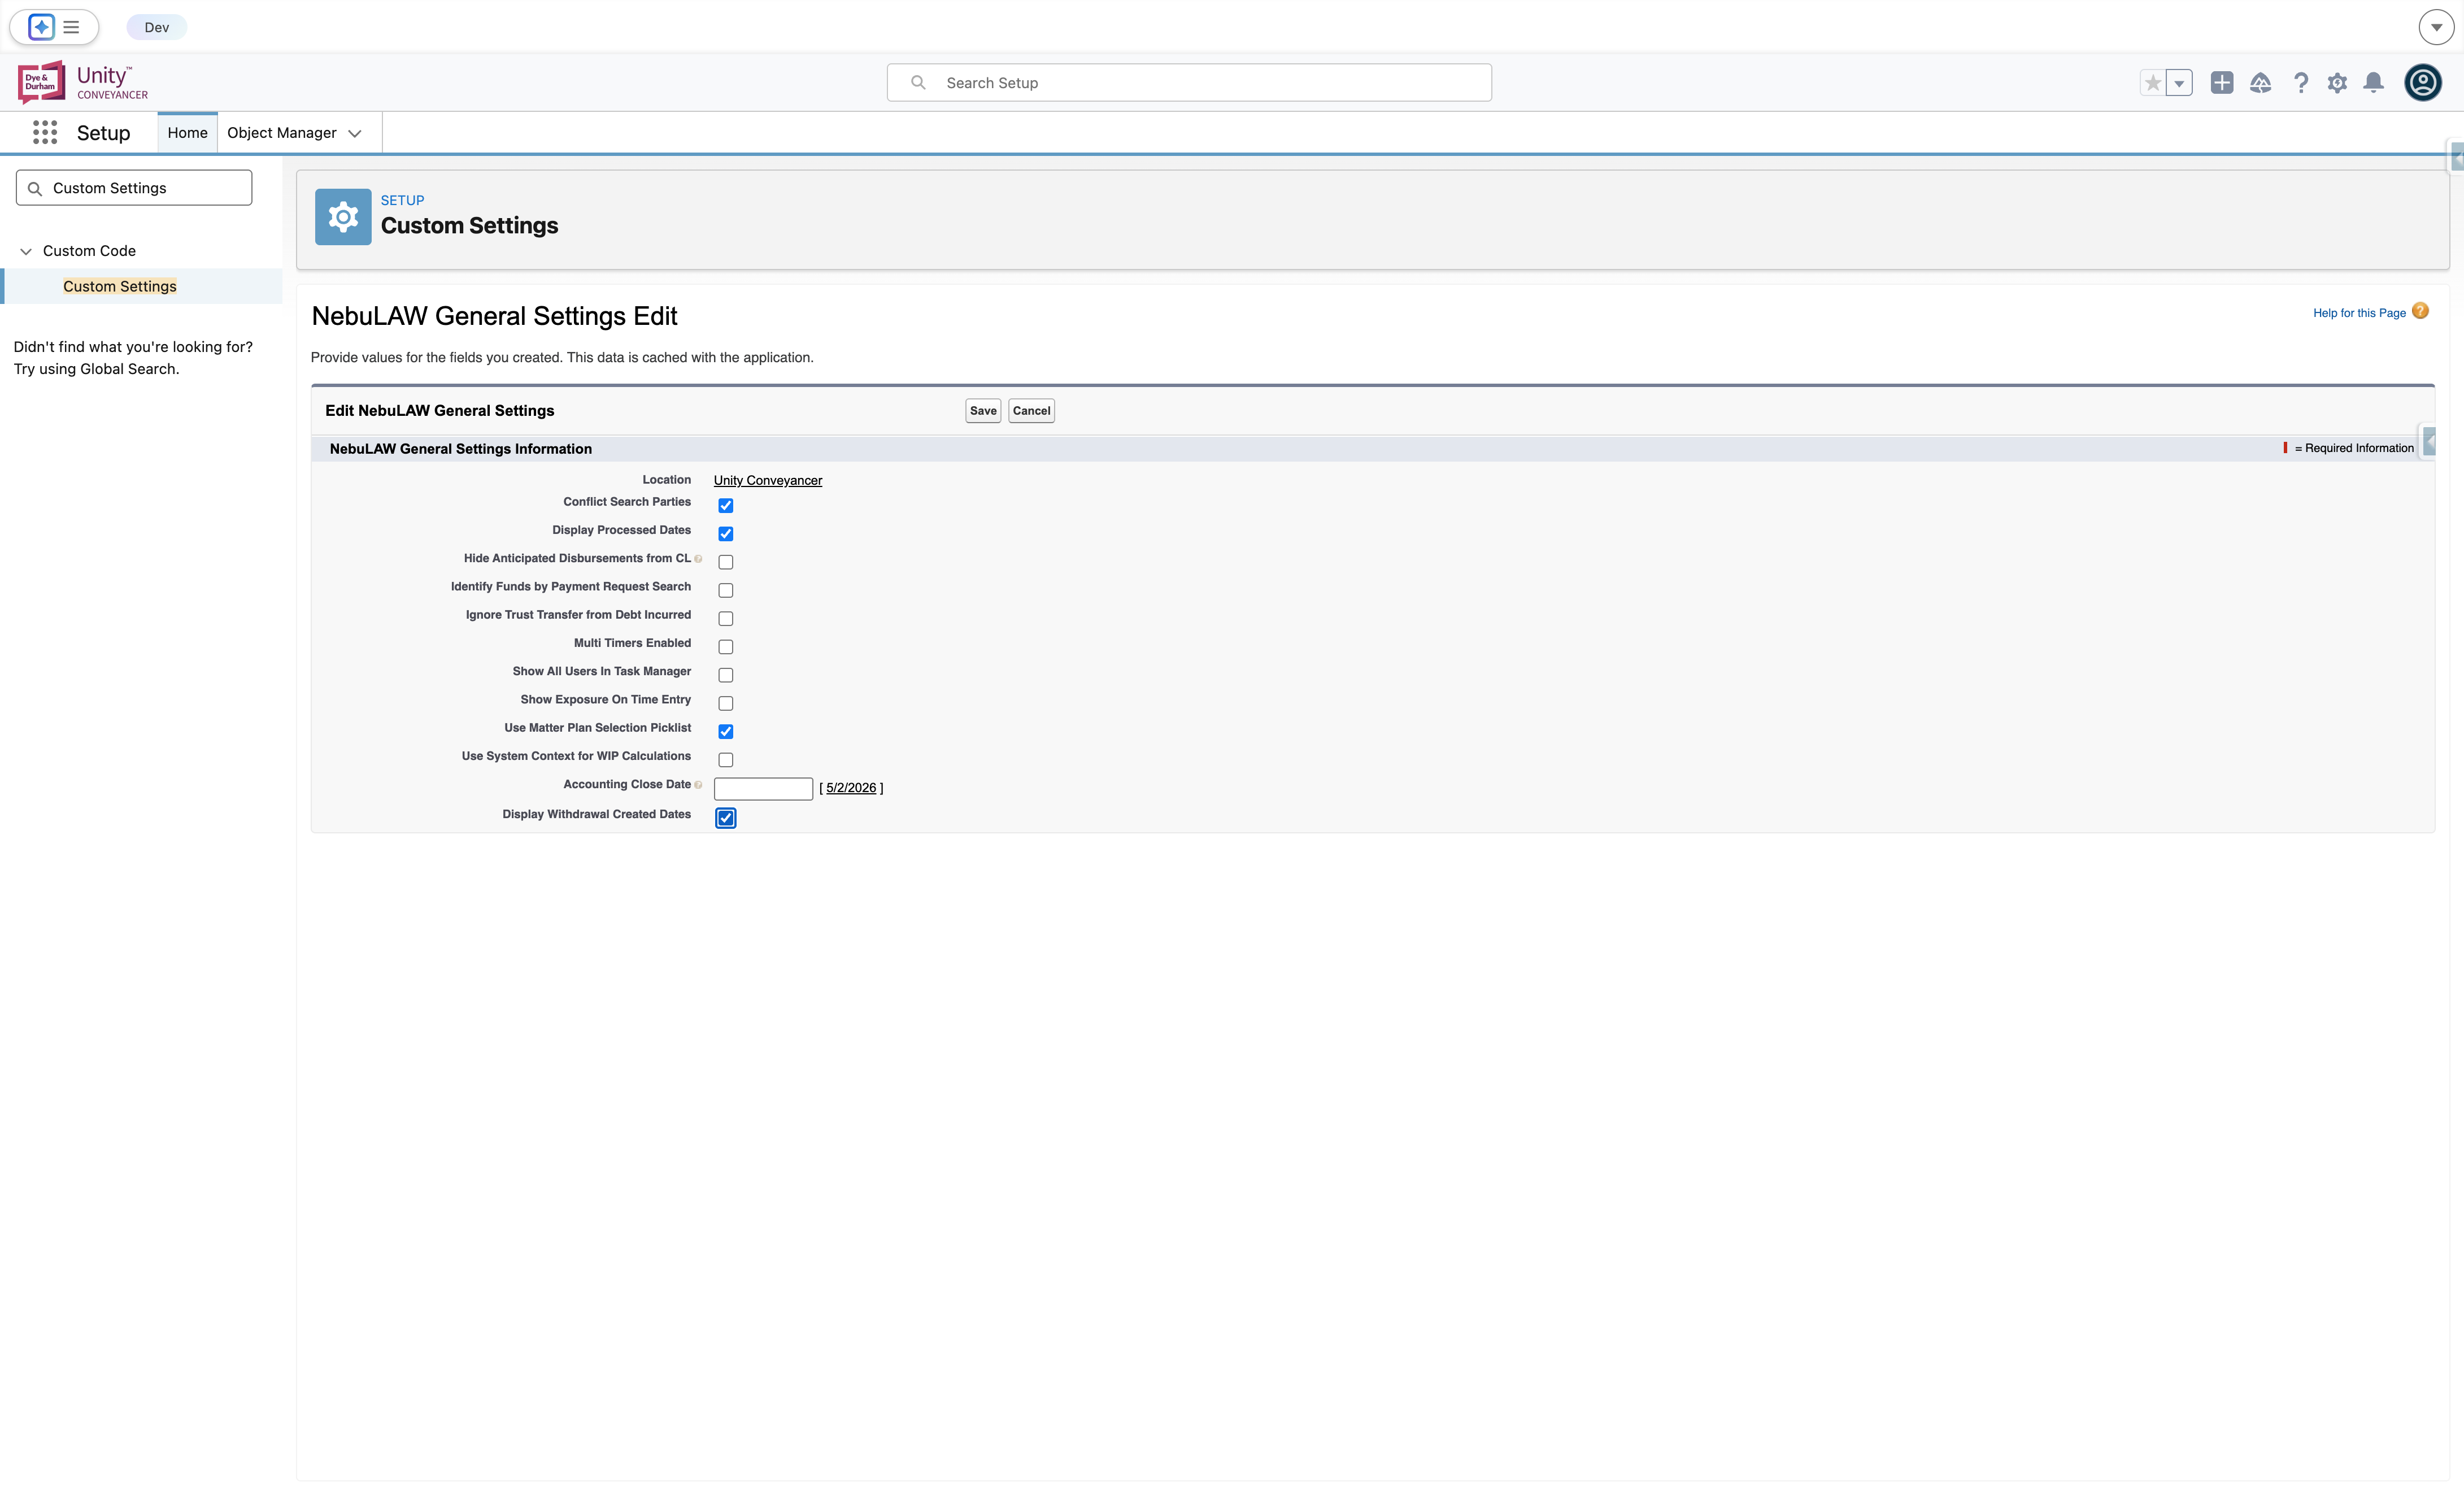Open the App Launcher dots grid
The width and height of the screenshot is (2464, 1495).
45,133
